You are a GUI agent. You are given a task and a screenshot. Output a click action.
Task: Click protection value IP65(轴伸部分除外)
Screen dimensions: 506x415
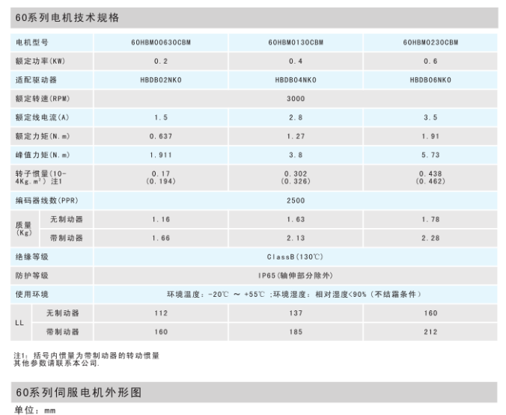click(x=295, y=275)
